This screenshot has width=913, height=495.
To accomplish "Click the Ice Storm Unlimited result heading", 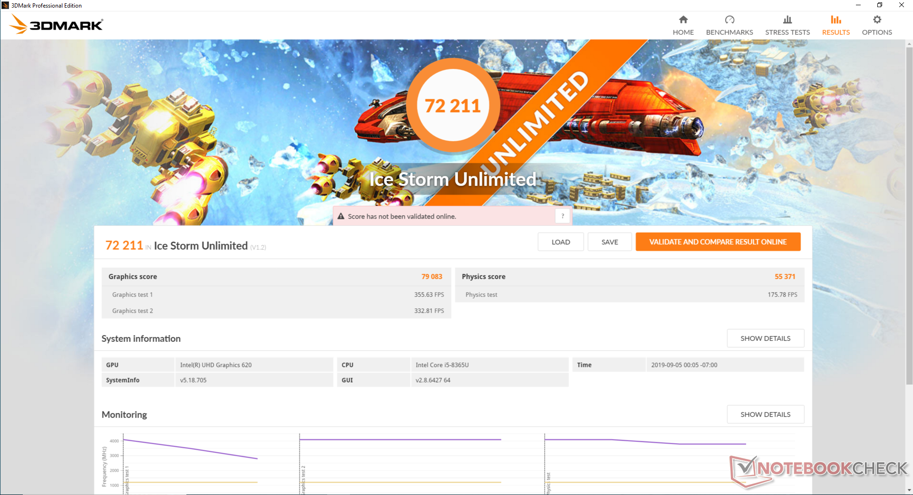I will click(x=200, y=245).
